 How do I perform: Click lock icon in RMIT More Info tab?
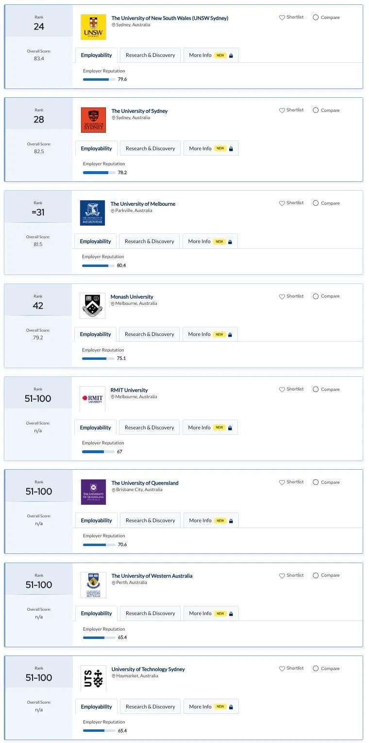tap(230, 428)
